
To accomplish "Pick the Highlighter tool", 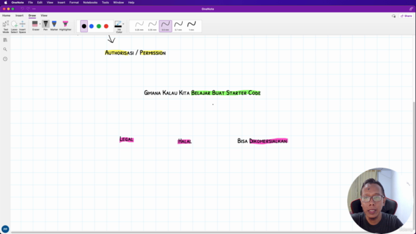I will [65, 25].
